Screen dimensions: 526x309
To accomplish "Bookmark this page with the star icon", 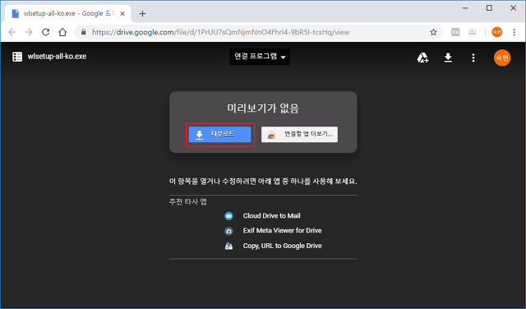I will click(x=433, y=32).
